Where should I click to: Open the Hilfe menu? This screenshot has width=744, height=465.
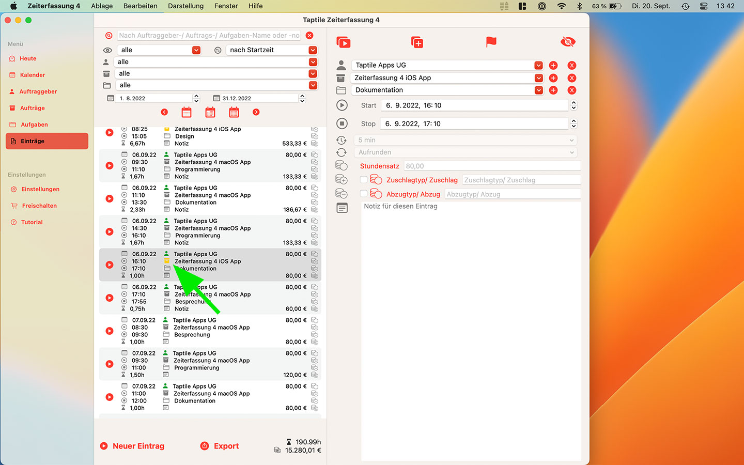pos(255,6)
